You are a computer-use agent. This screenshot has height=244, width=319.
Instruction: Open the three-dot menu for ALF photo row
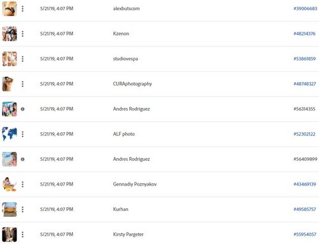(x=22, y=134)
